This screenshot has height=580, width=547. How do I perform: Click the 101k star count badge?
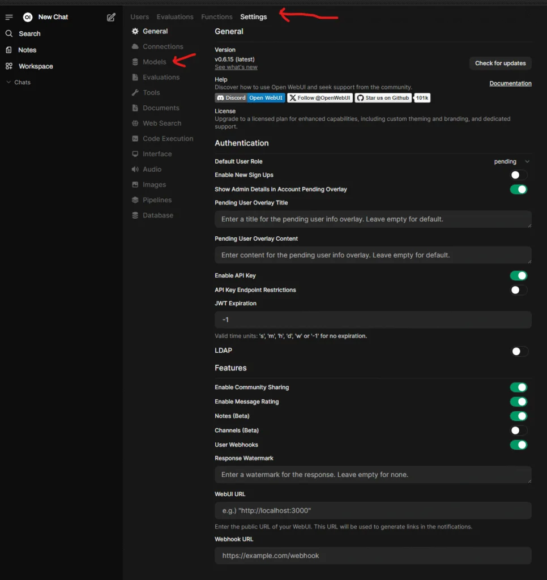pos(422,98)
